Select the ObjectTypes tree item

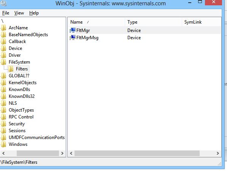[21, 110]
